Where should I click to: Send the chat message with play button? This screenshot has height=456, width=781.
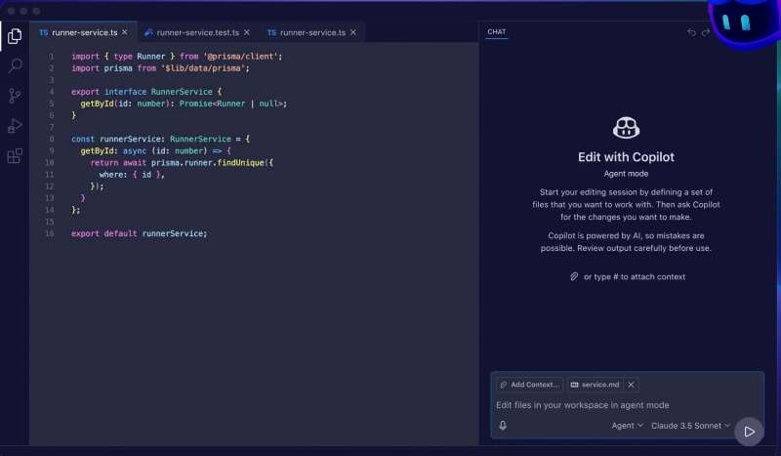[749, 432]
